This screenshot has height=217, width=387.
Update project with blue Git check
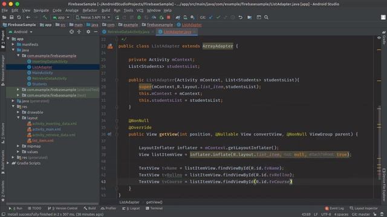210,17
